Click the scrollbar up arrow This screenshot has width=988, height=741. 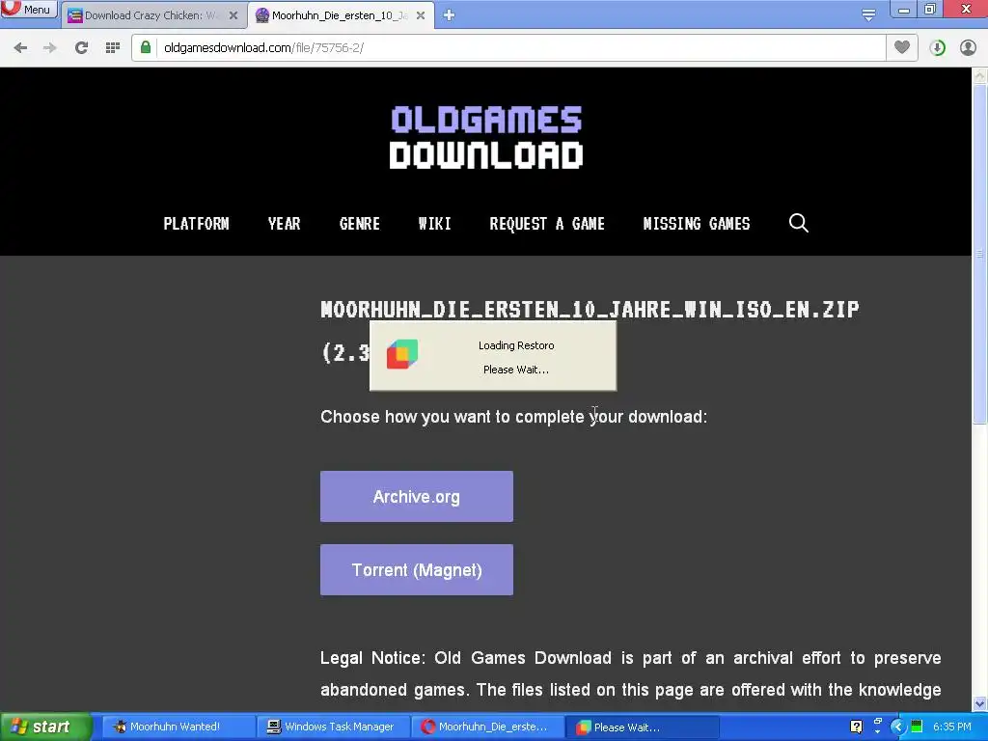point(980,76)
